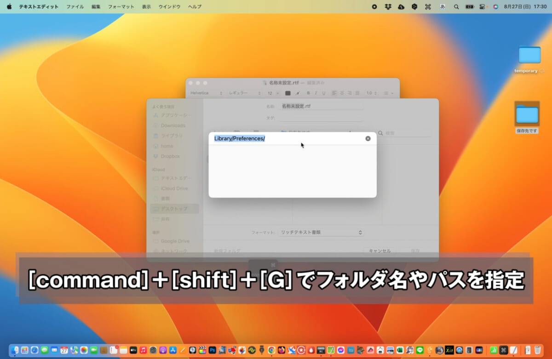Toggle bold in TextEdit toolbar
Screen dimensions: 552x359
coord(308,93)
